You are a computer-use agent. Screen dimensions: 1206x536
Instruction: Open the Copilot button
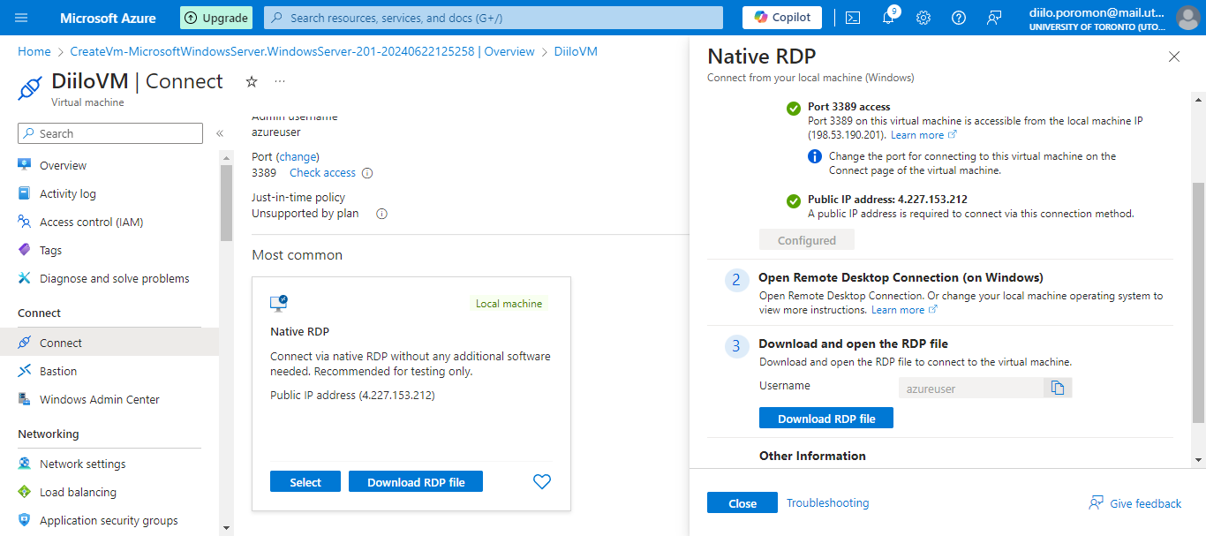click(x=781, y=18)
